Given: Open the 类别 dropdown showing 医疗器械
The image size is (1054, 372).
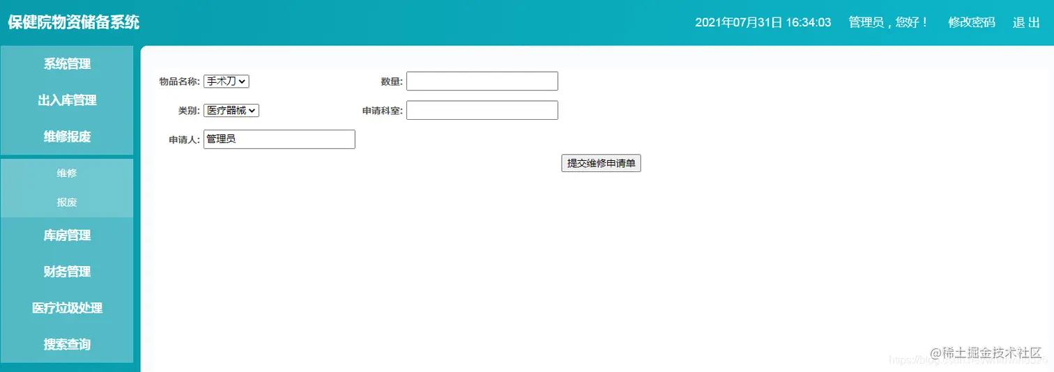Looking at the screenshot, I should click(231, 110).
